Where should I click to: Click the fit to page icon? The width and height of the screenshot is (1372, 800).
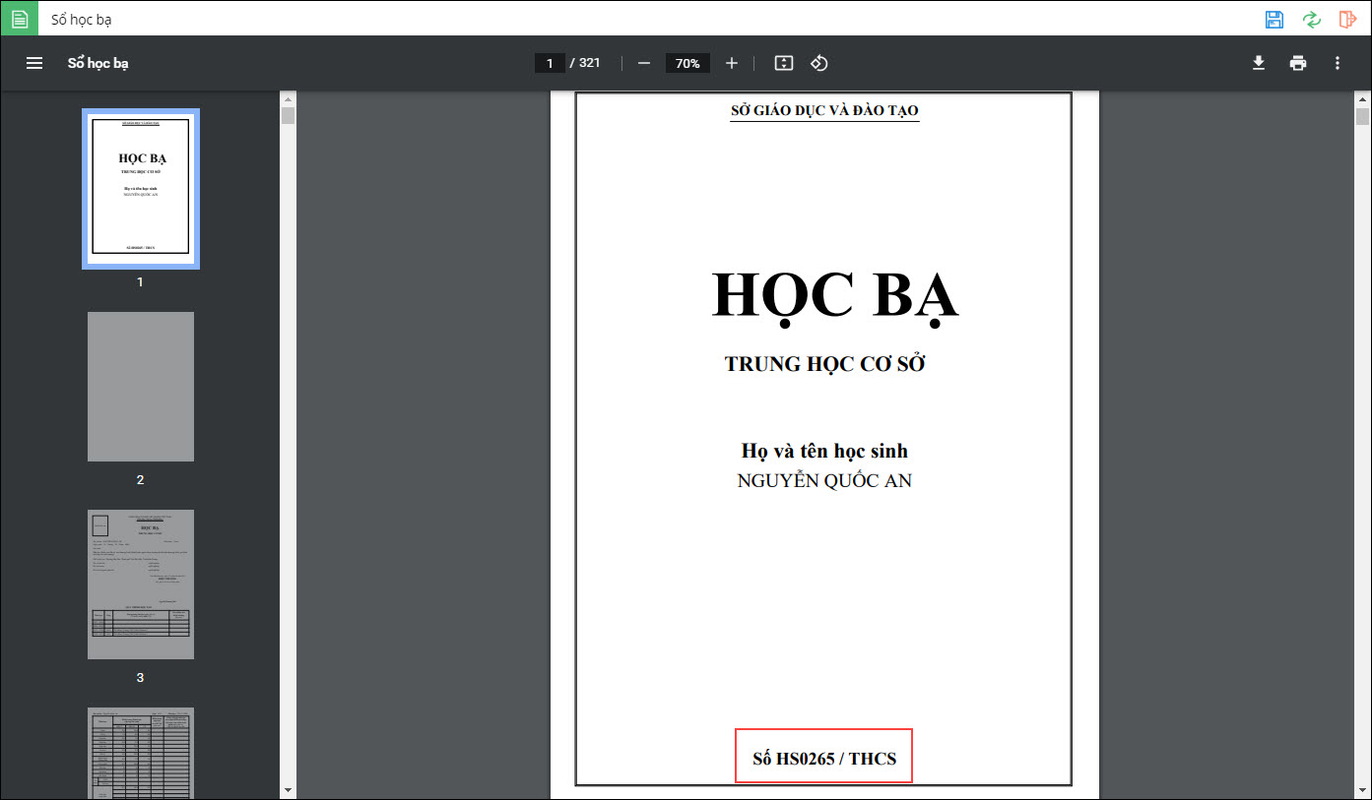coord(784,63)
